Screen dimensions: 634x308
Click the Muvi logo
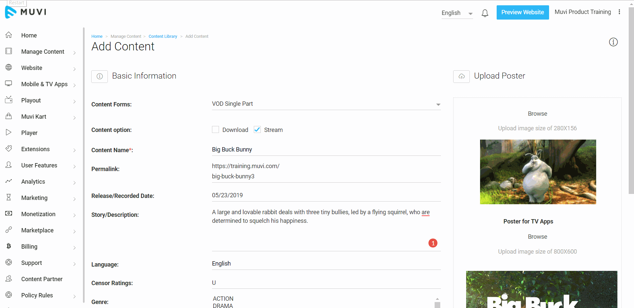(x=26, y=12)
